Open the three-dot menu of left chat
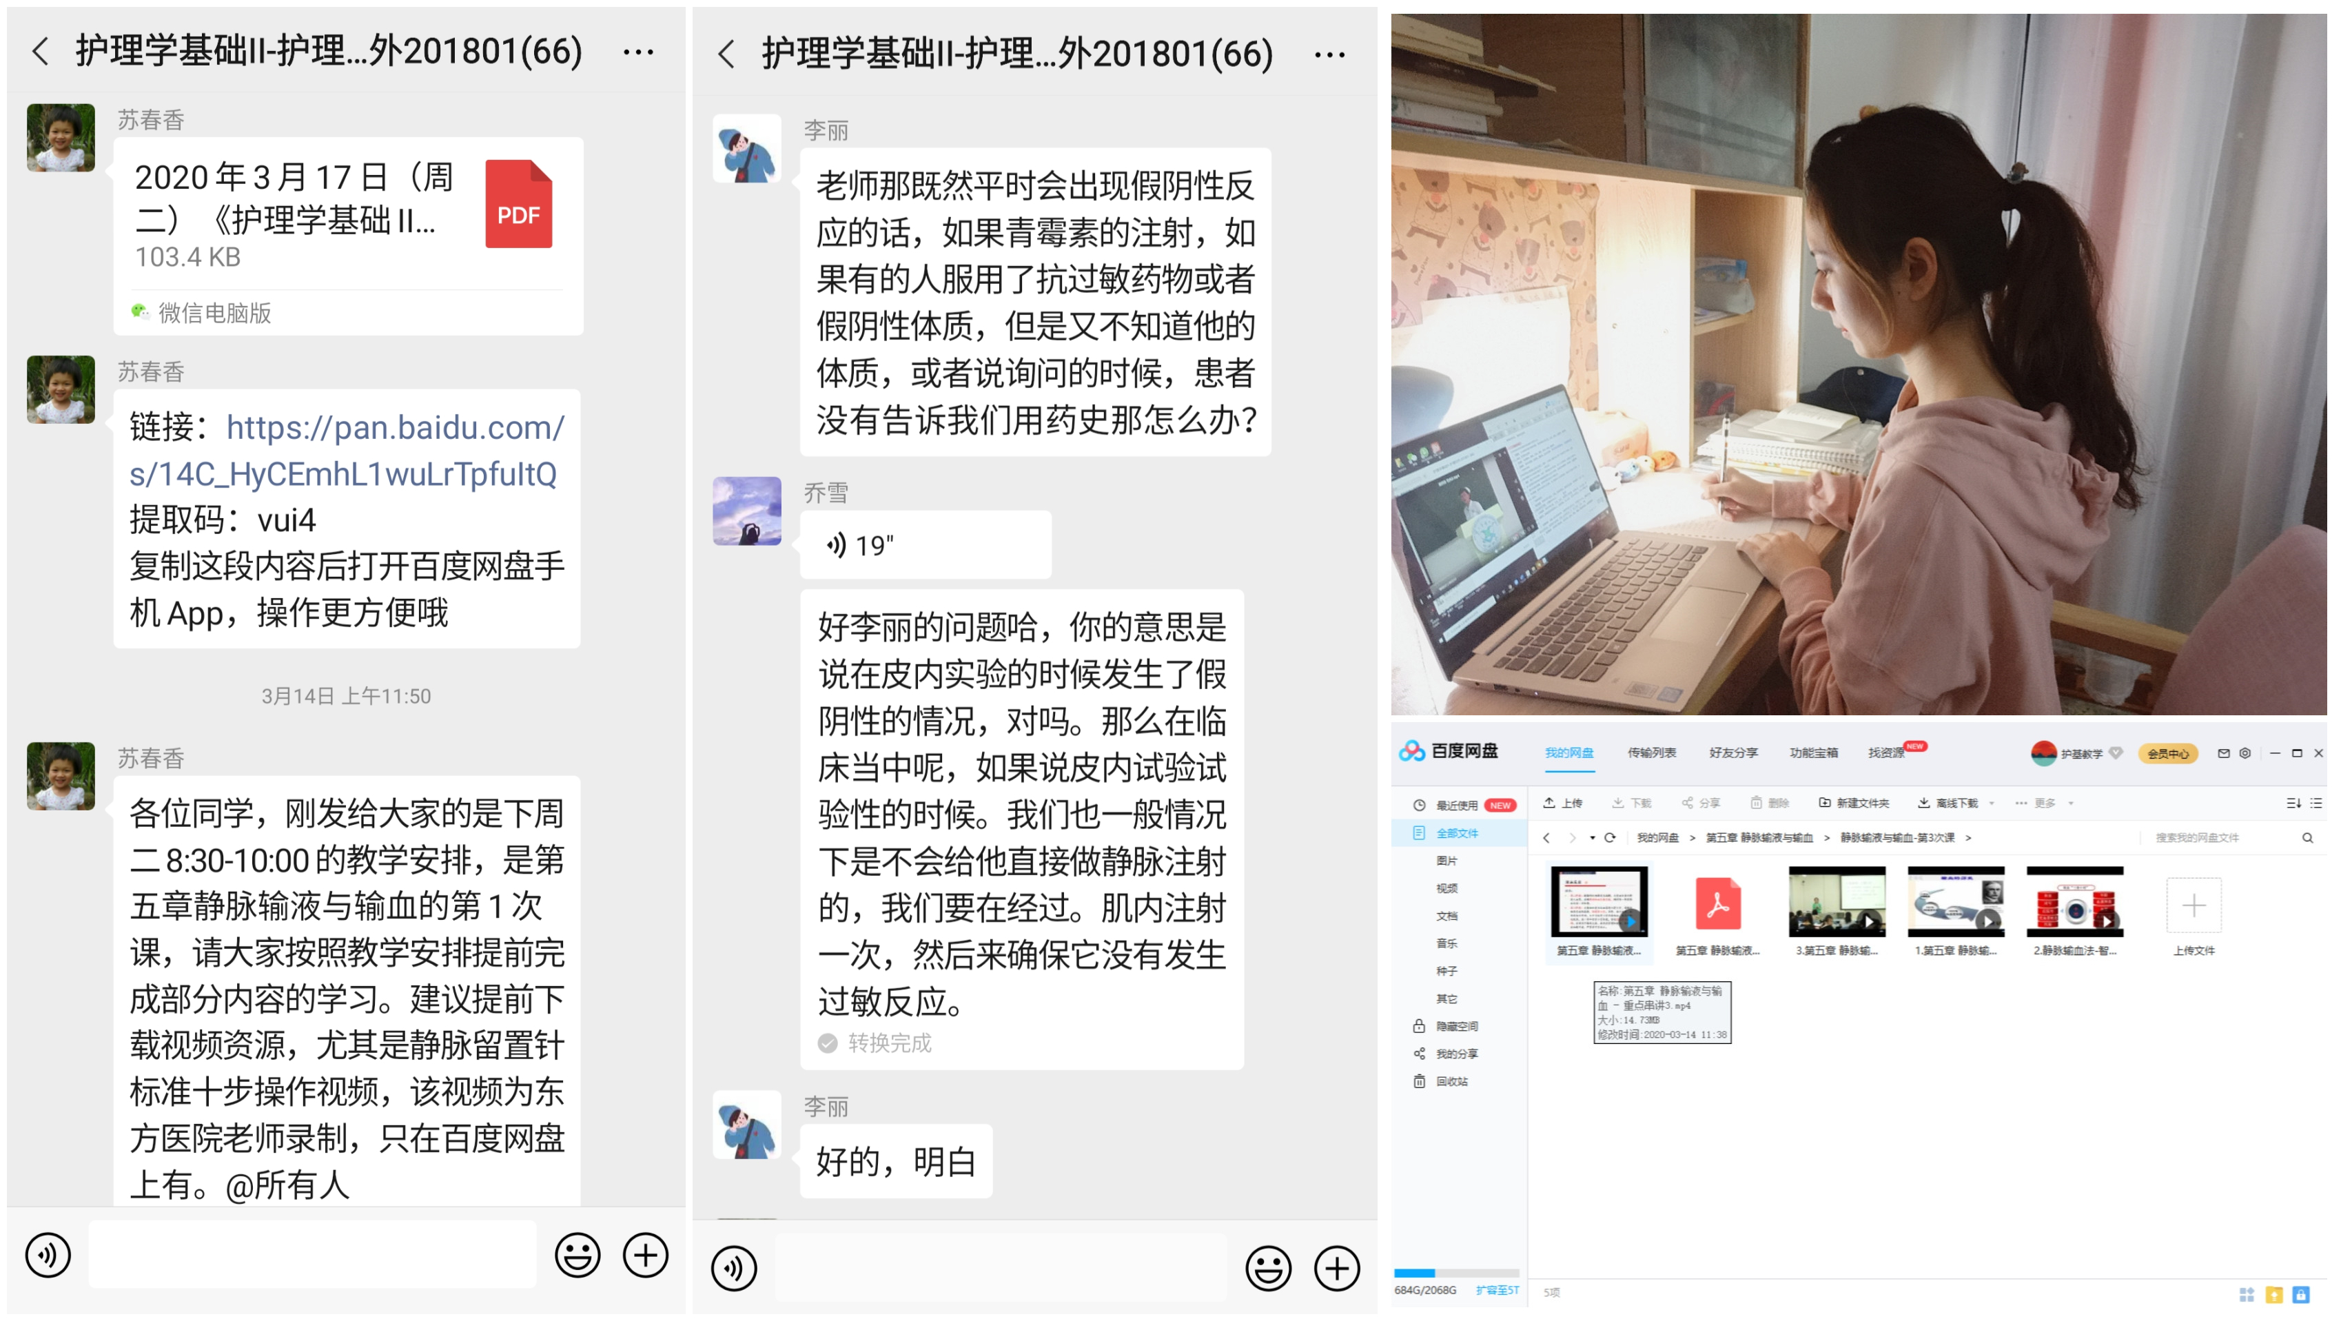Screen dimensions: 2341x1321 point(638,52)
